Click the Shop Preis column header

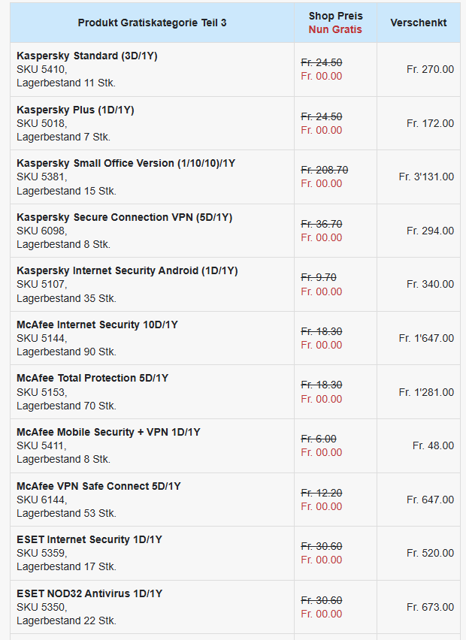335,16
